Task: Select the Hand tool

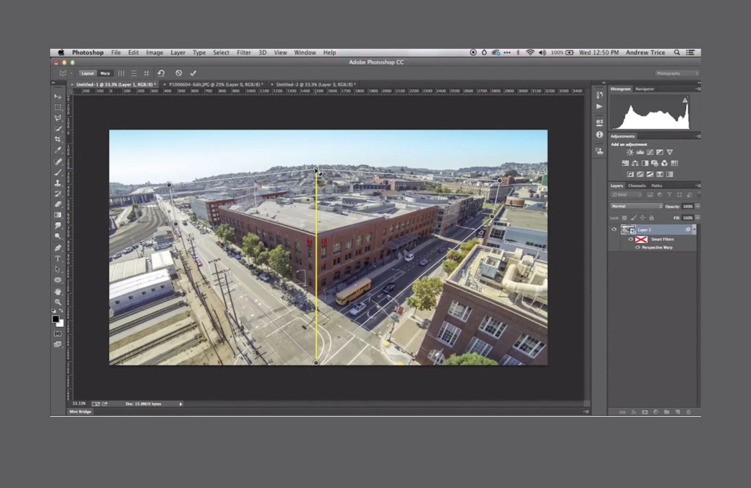Action: [x=58, y=291]
